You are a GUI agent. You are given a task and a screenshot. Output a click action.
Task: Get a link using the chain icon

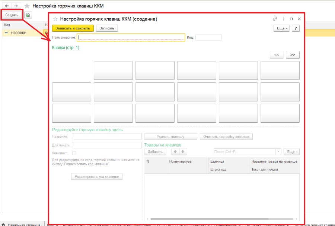point(275,19)
